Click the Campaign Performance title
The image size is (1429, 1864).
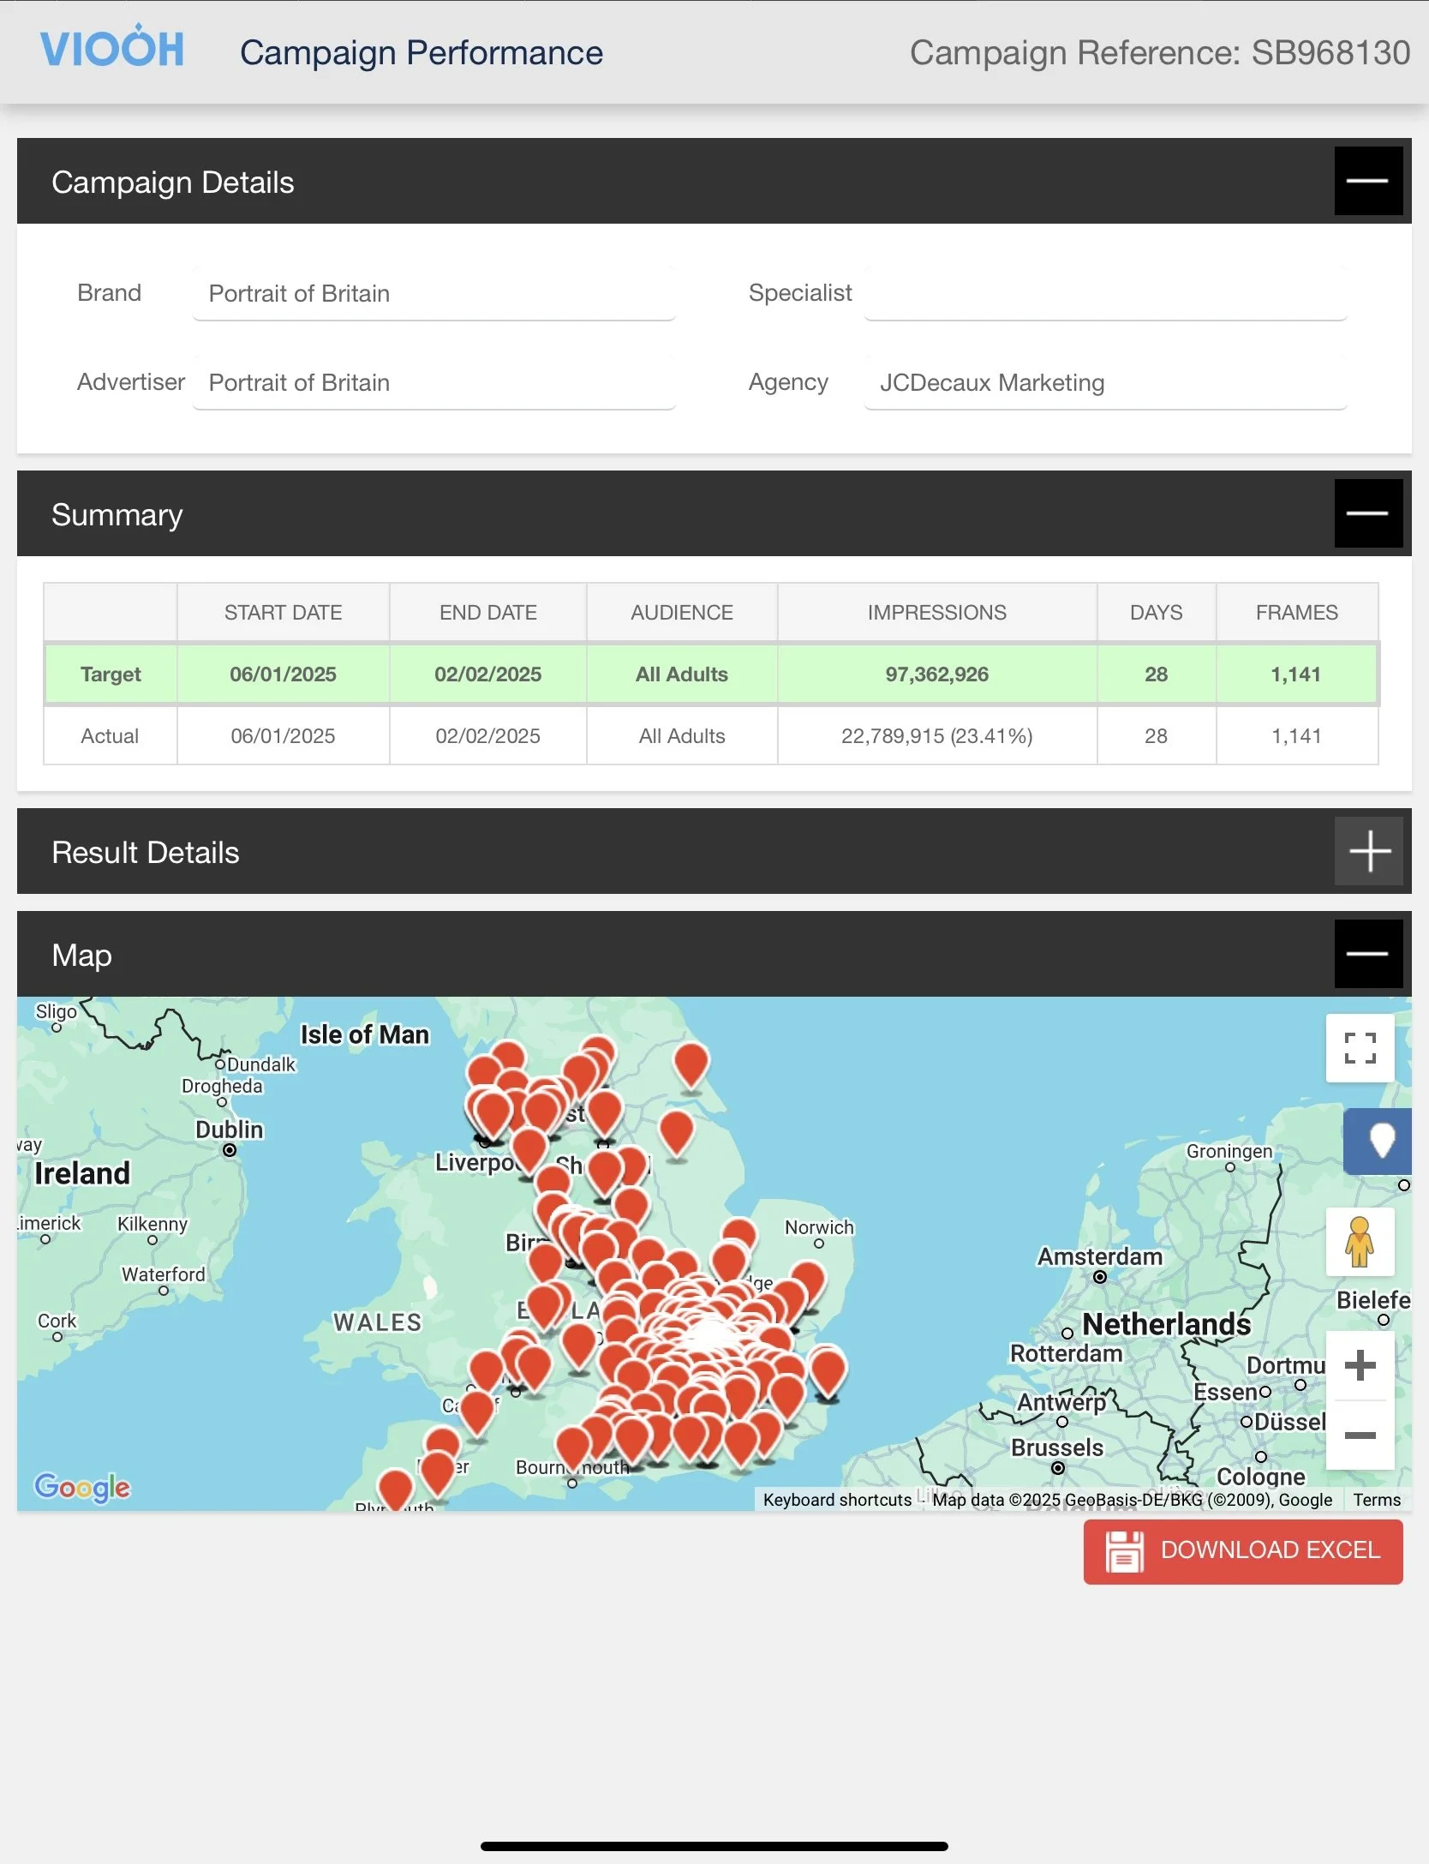(x=422, y=52)
